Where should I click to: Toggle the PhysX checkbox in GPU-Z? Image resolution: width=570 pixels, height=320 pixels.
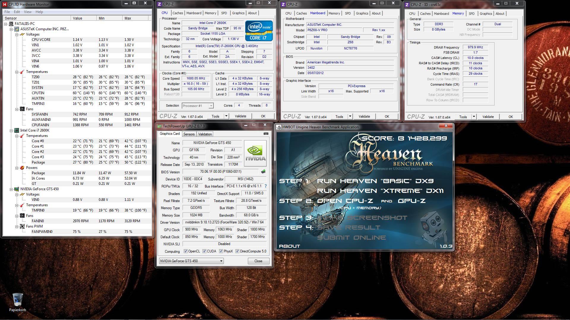(221, 251)
